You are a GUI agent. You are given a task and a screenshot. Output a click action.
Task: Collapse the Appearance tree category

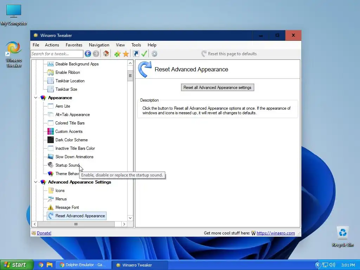[36, 98]
